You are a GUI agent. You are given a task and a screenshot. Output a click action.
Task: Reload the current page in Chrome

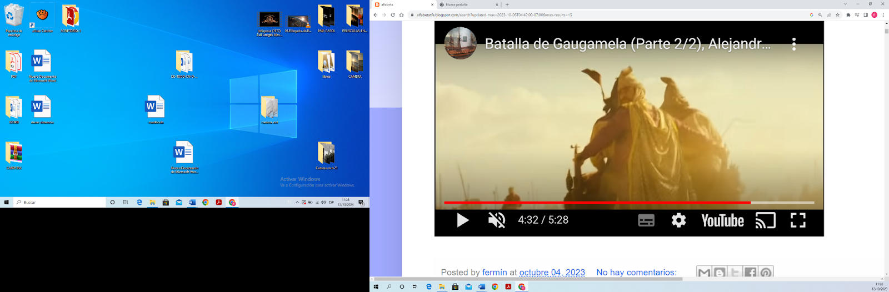[x=393, y=15]
